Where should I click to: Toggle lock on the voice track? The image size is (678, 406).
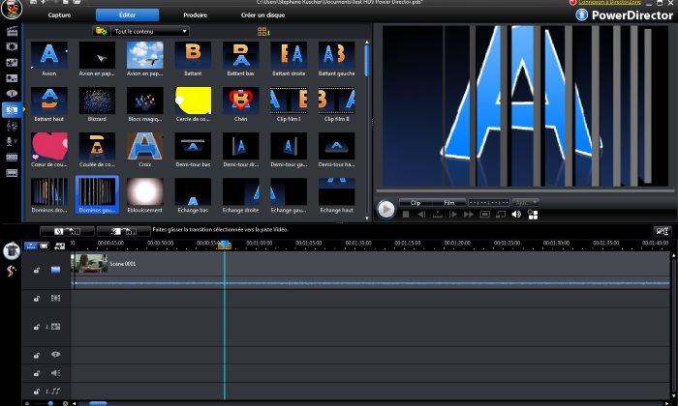(x=37, y=373)
